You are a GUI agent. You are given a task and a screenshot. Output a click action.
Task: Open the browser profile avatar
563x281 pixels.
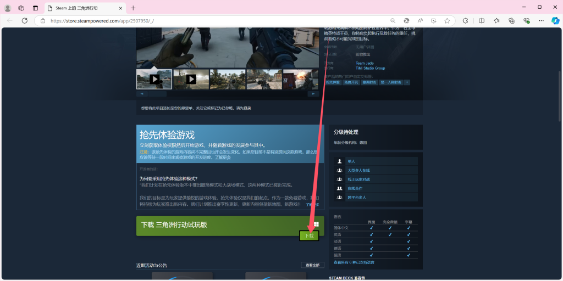(7, 8)
